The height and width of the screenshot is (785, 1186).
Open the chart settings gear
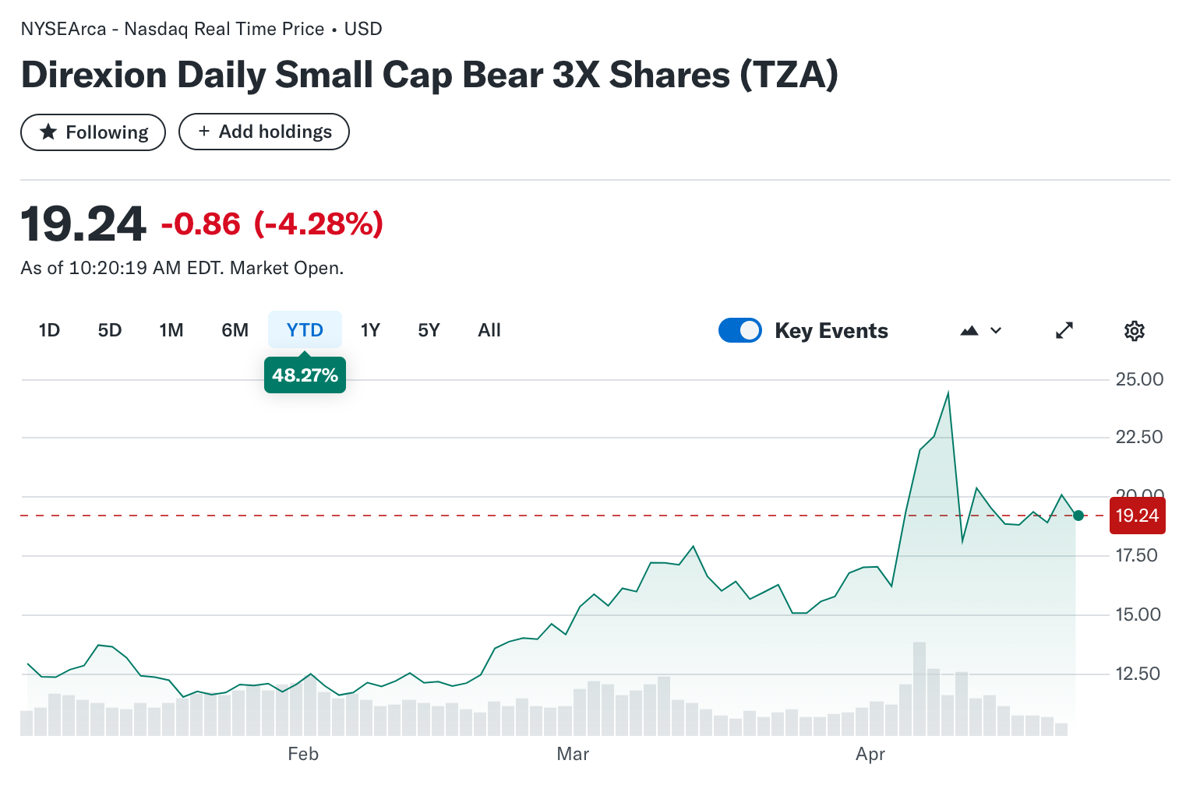point(1135,330)
